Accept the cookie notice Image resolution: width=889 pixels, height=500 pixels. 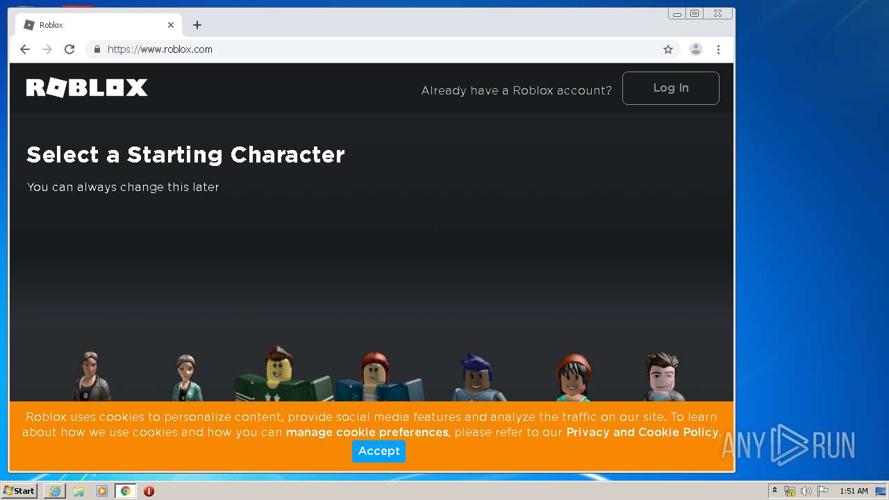(x=379, y=451)
